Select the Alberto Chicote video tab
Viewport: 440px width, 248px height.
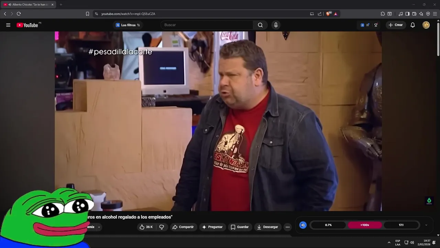29,4
